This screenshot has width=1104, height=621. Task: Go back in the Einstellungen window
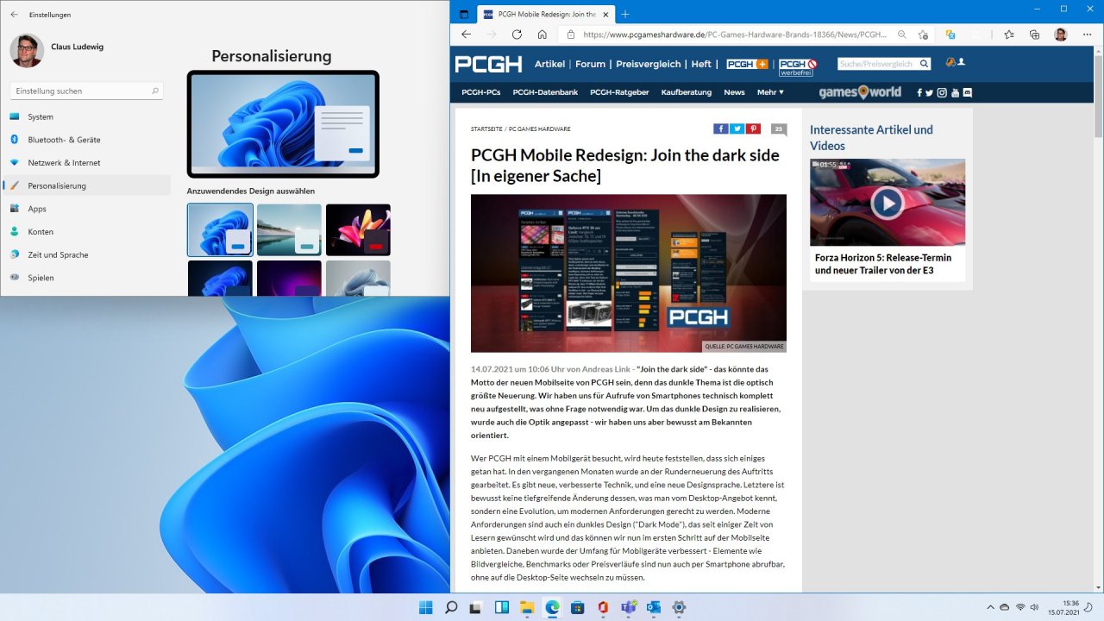(14, 15)
